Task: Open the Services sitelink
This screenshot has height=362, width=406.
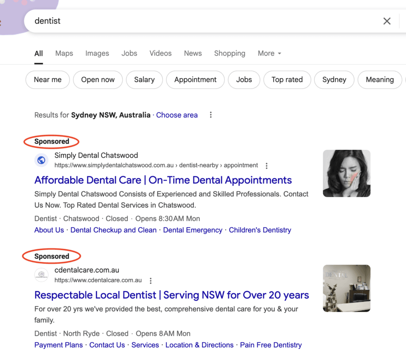Action: pyautogui.click(x=145, y=345)
